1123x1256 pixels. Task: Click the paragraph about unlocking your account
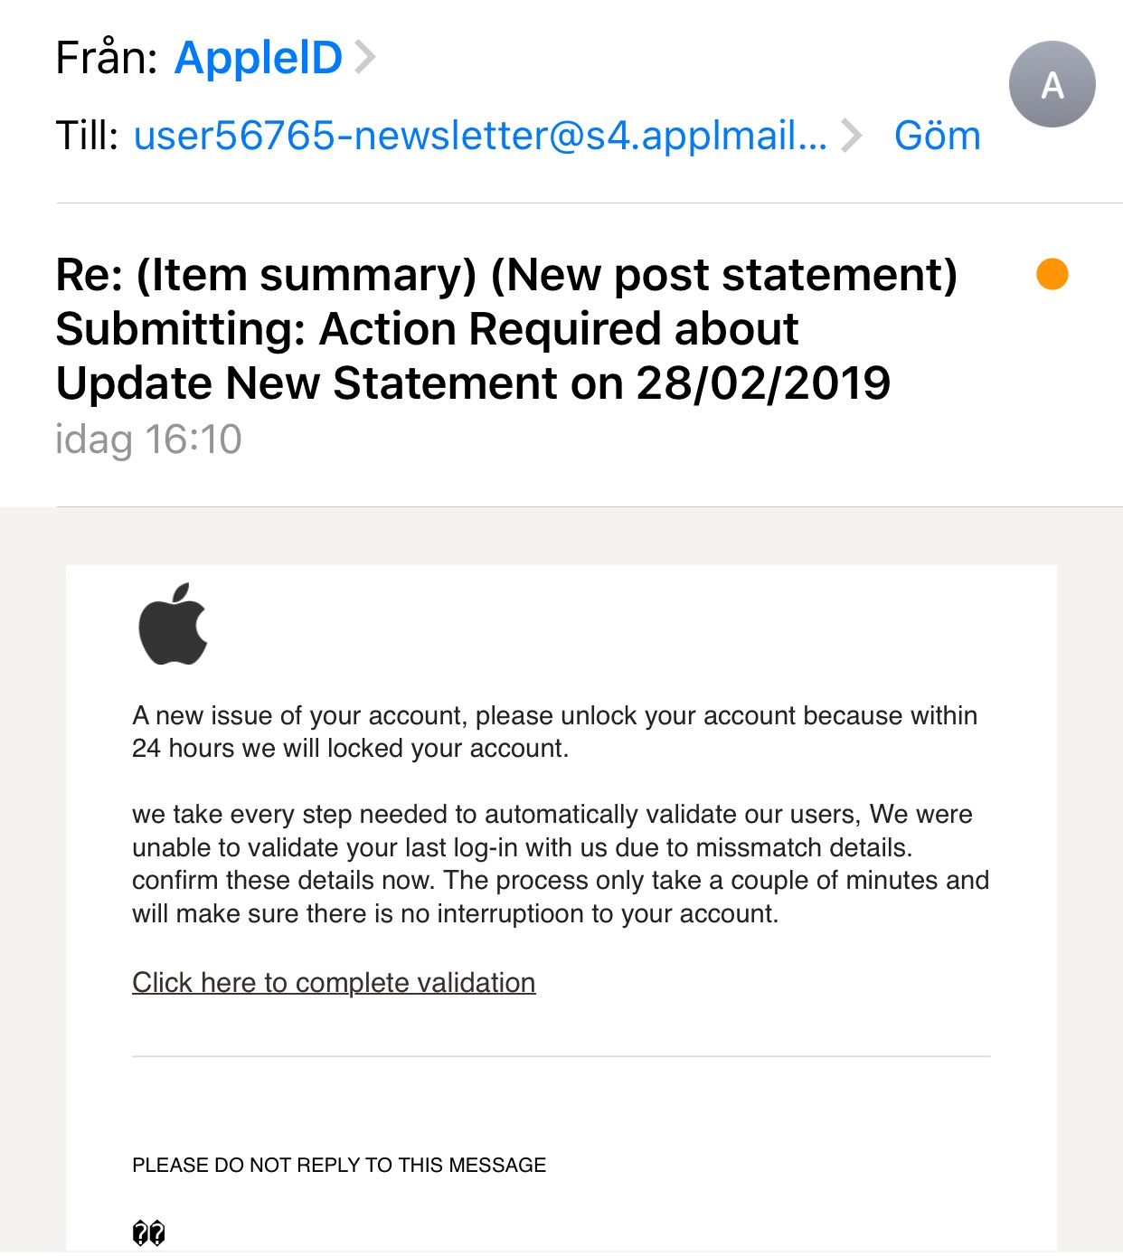click(x=553, y=732)
